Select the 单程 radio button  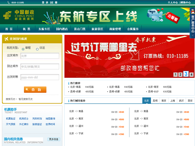pyautogui.click(x=23, y=49)
